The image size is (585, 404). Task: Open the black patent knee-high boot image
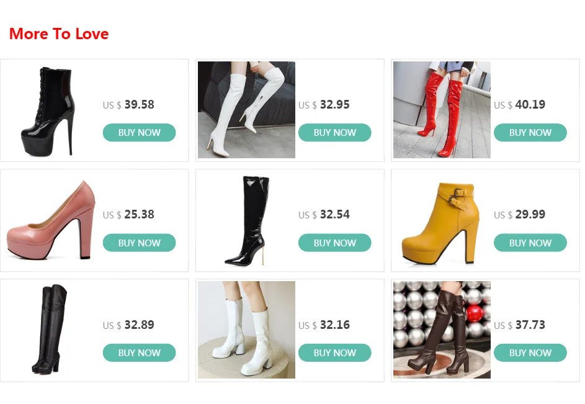click(x=246, y=220)
